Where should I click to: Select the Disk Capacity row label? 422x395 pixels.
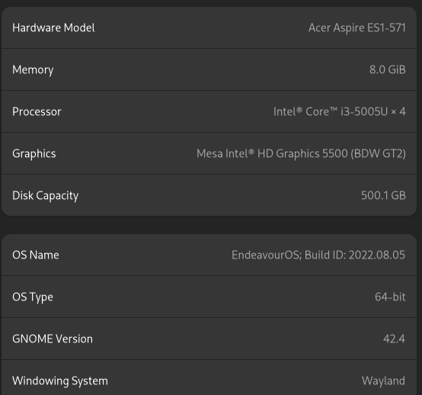click(45, 196)
